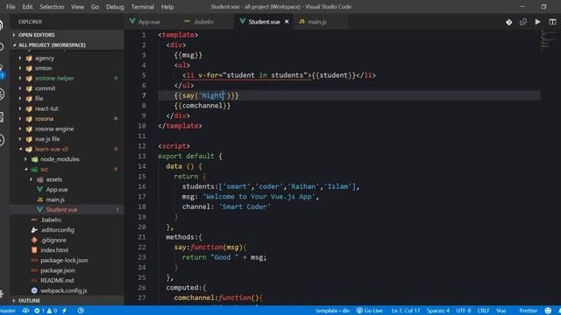Viewport: 561px width, 315px height.
Task: Change line ending via CRLF
Action: 483,311
